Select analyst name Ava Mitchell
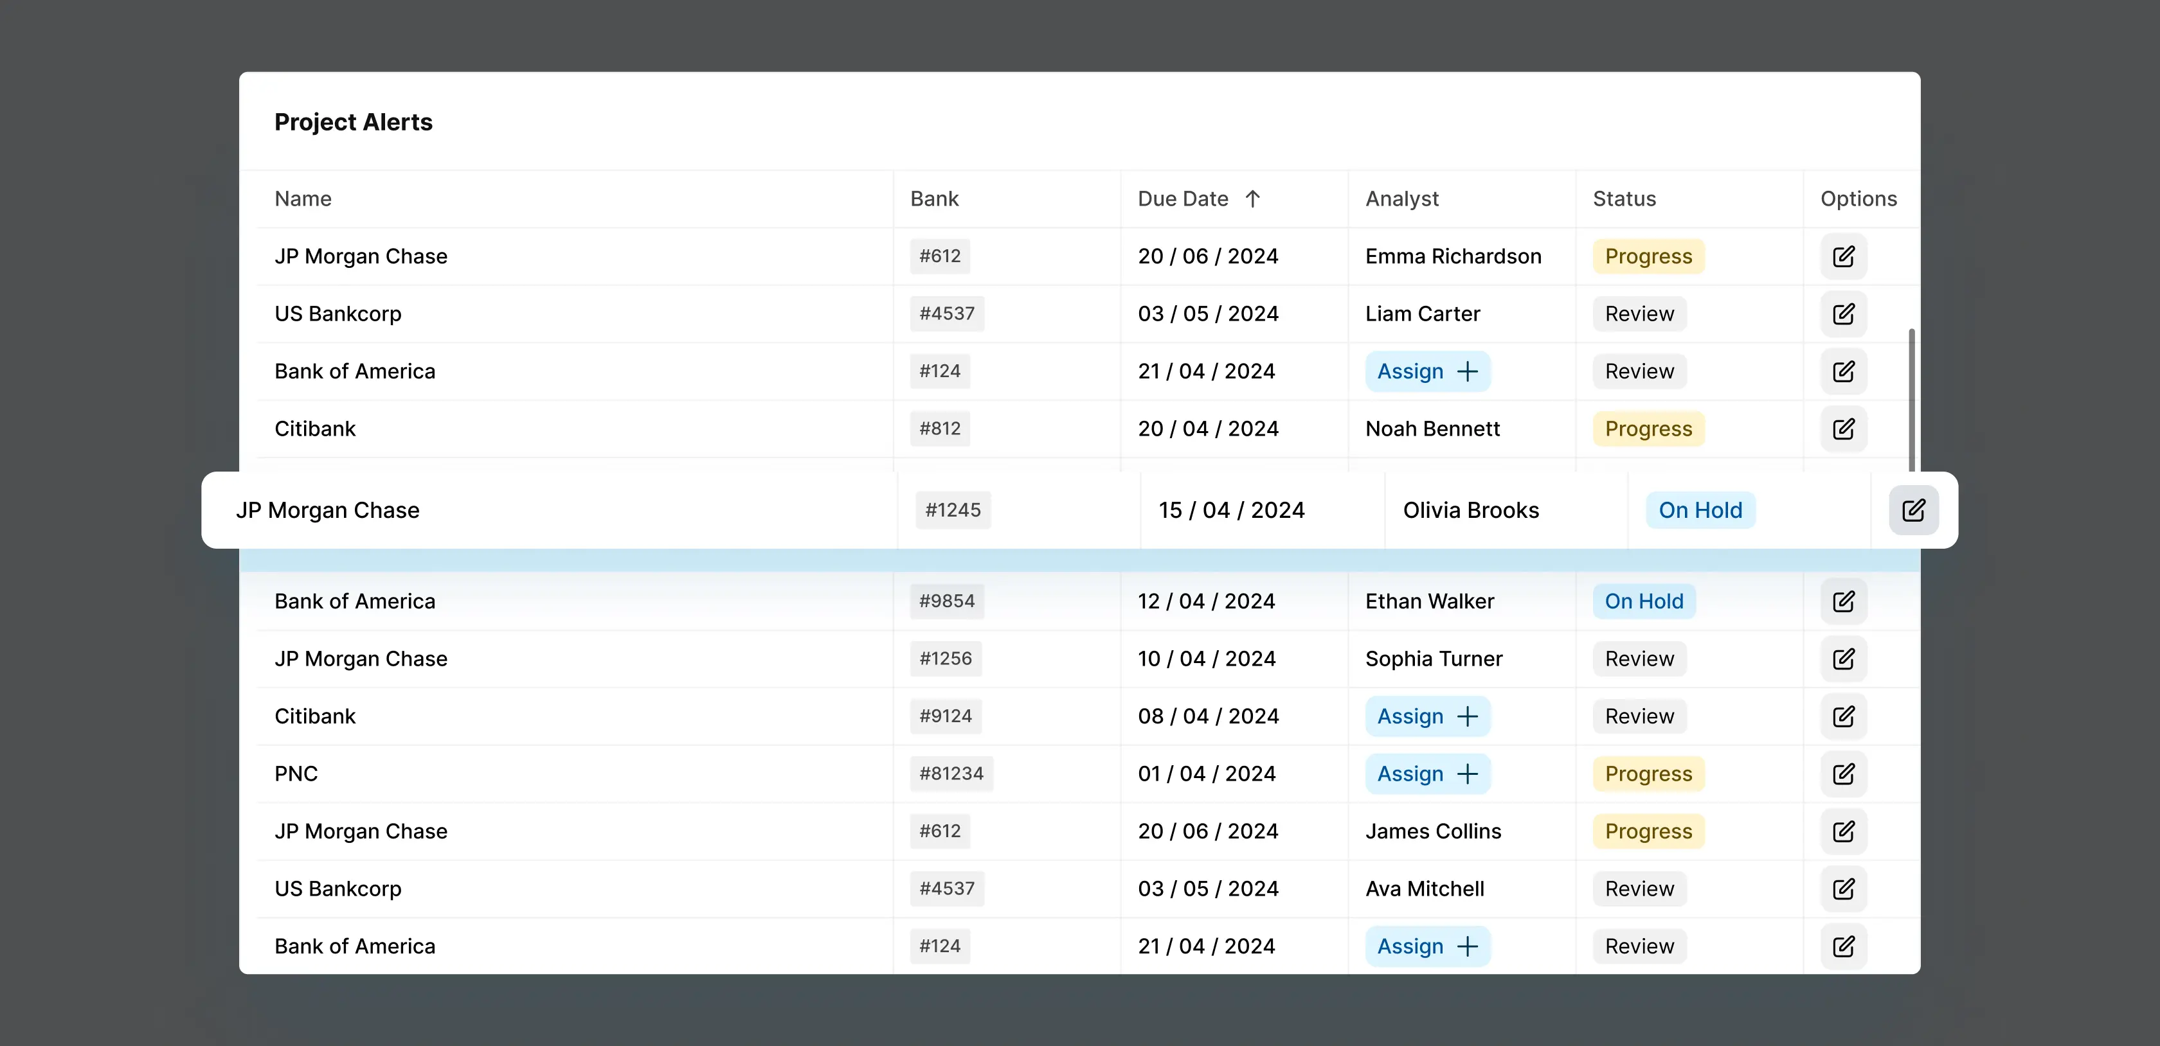 tap(1425, 889)
